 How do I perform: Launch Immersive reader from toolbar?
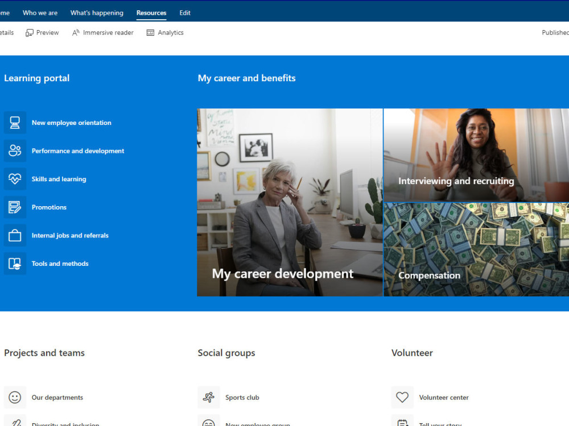click(x=102, y=32)
